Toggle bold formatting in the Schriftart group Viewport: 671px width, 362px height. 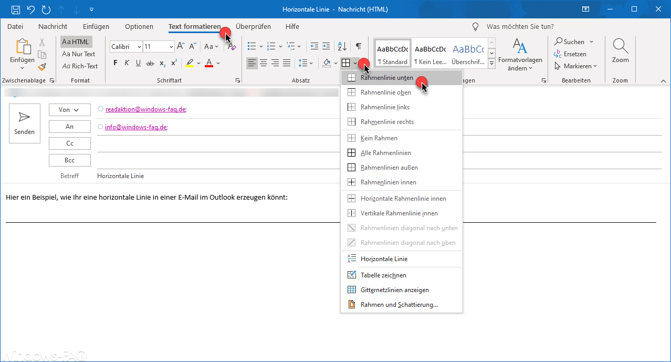click(x=115, y=63)
